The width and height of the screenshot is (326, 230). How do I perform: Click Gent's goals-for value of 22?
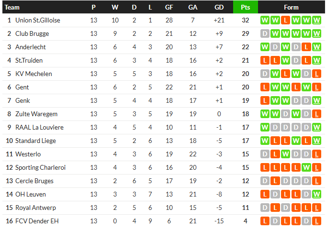(x=169, y=88)
